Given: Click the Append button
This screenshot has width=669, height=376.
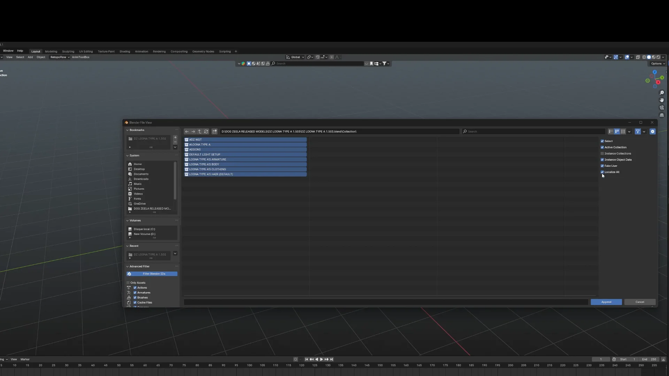Looking at the screenshot, I should (x=606, y=302).
